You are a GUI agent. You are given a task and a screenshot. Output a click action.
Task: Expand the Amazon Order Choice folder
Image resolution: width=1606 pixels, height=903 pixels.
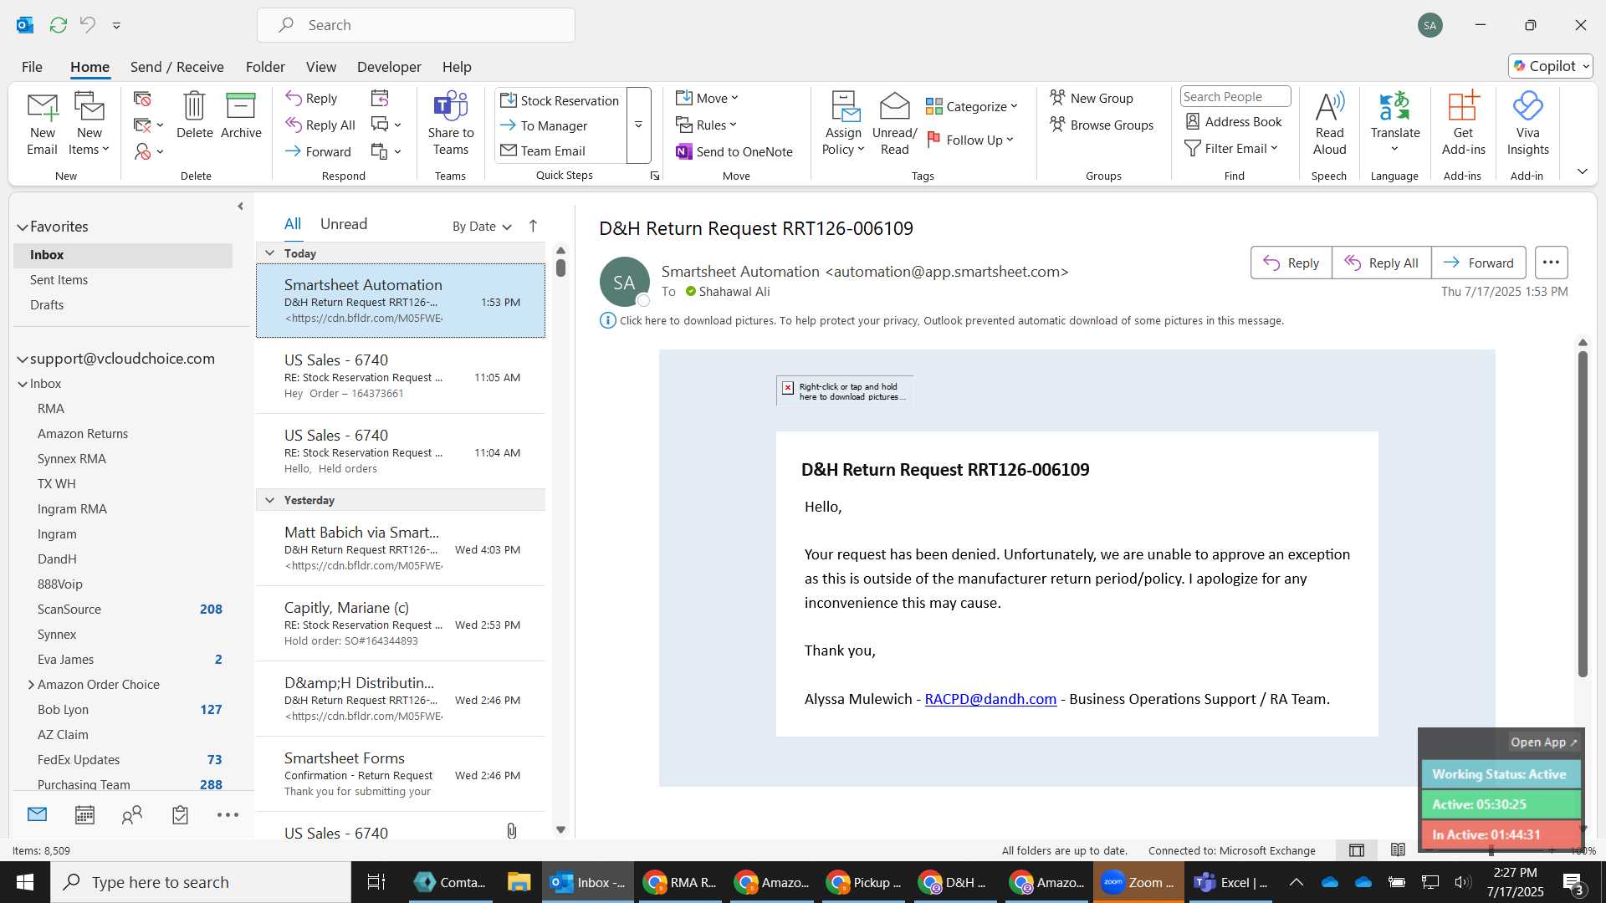31,684
